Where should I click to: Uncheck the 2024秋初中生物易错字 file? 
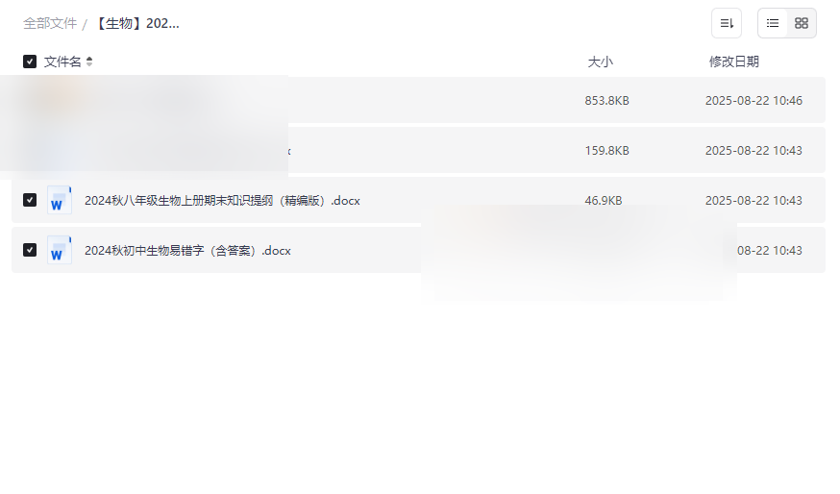[30, 250]
